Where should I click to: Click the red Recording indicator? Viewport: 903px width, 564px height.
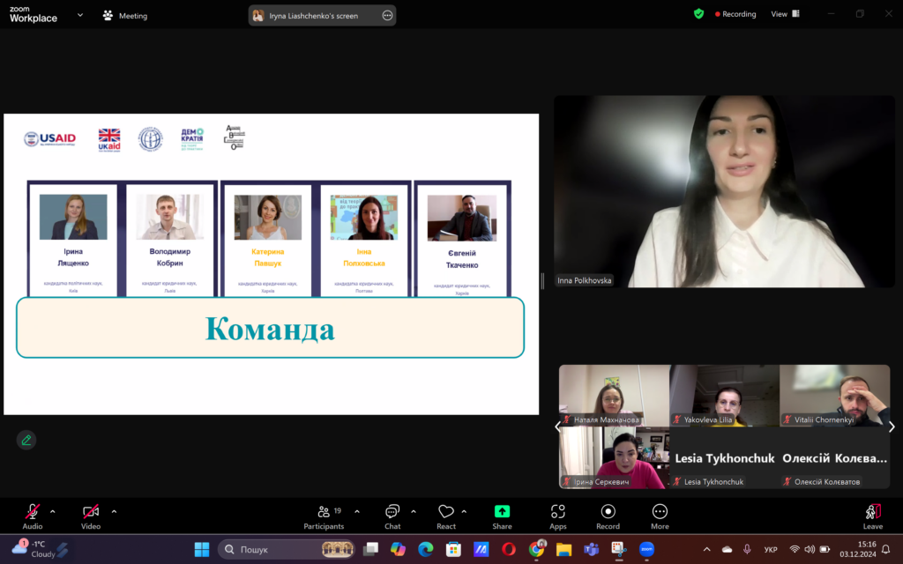735,14
